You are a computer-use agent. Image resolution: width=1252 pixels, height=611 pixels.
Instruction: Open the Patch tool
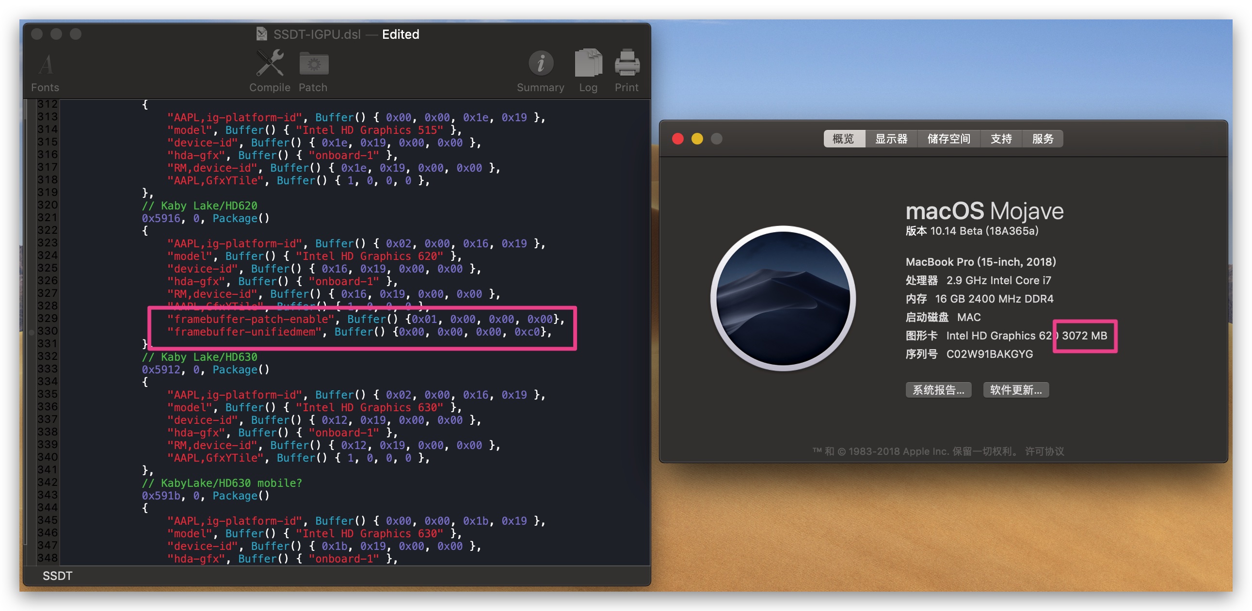[313, 71]
